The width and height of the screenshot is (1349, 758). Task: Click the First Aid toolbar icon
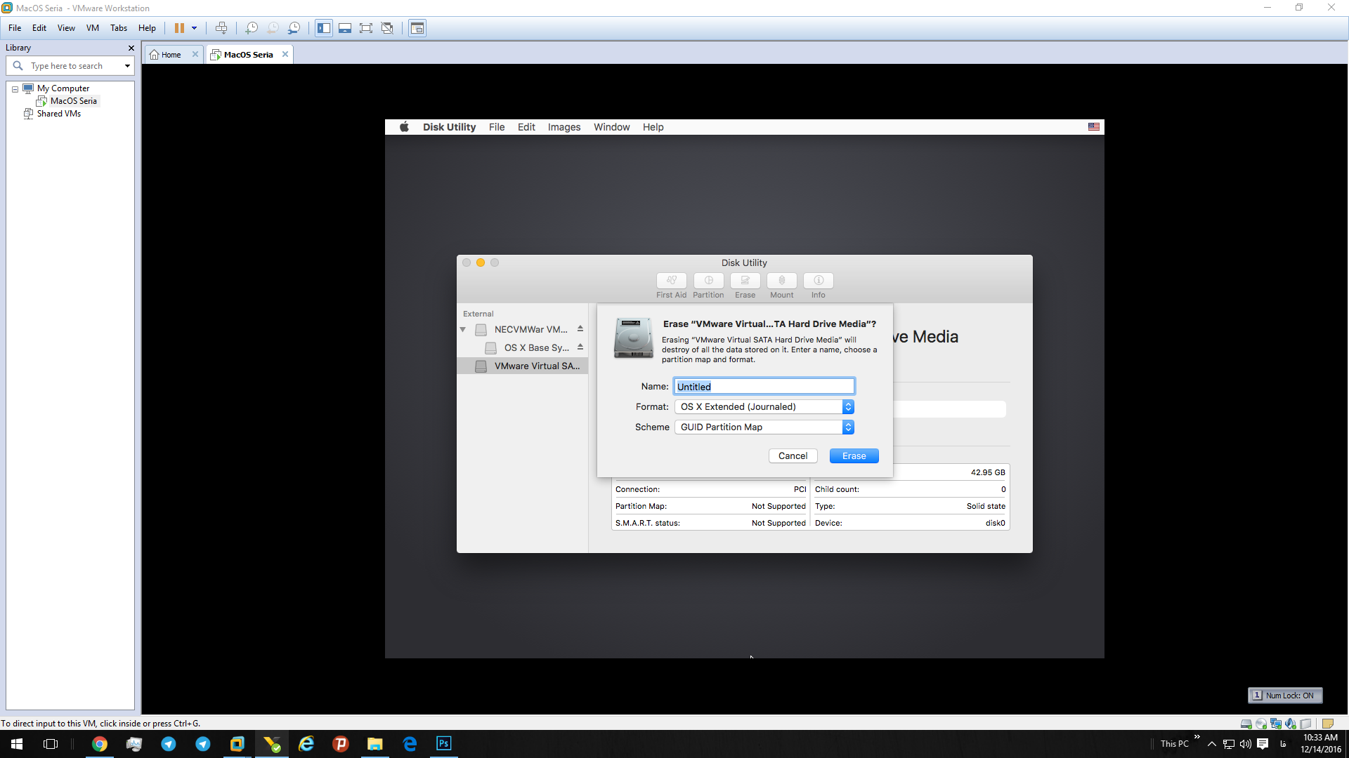tap(671, 281)
